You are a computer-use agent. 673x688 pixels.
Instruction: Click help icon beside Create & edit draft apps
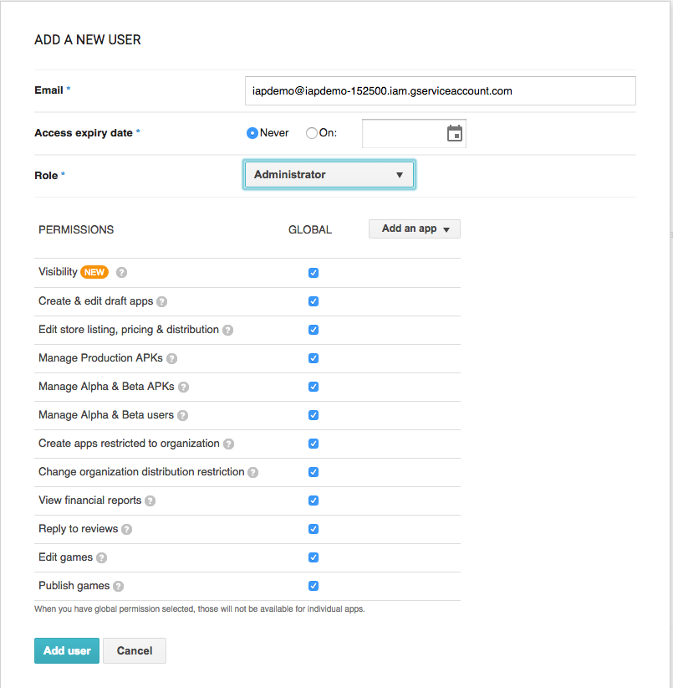[x=162, y=301]
